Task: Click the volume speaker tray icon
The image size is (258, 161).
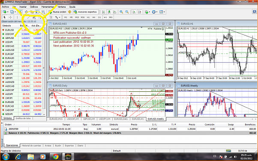Action: click(x=235, y=157)
